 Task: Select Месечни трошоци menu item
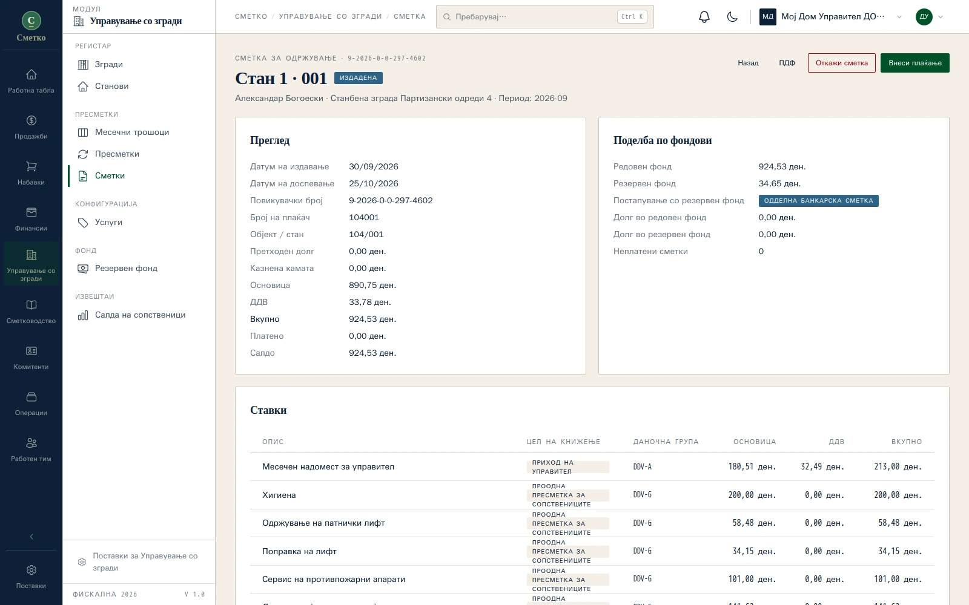coord(132,132)
